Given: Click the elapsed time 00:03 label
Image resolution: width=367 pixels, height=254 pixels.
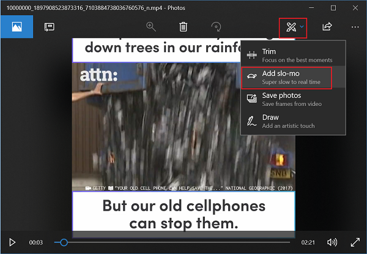Looking at the screenshot, I should 36,242.
